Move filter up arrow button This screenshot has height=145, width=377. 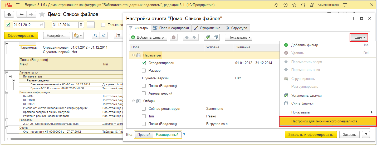coord(187,37)
